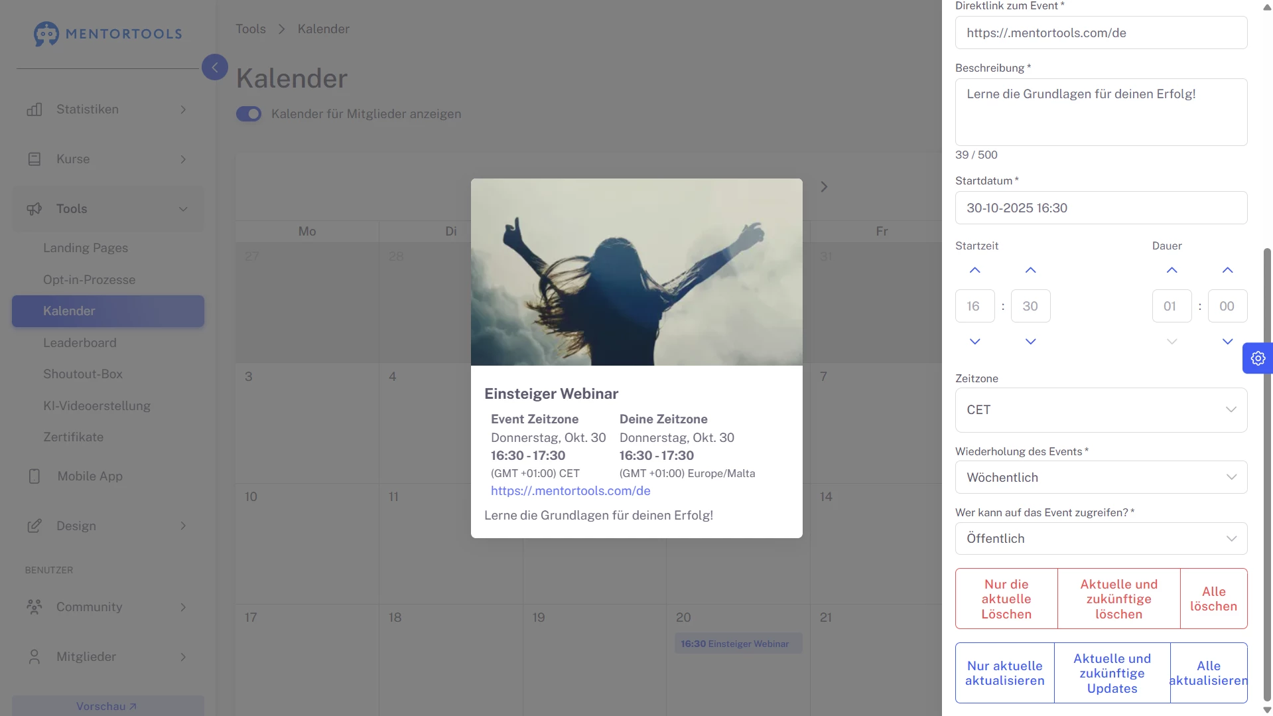
Task: Click the Mitglieder person icon
Action: pyautogui.click(x=34, y=656)
